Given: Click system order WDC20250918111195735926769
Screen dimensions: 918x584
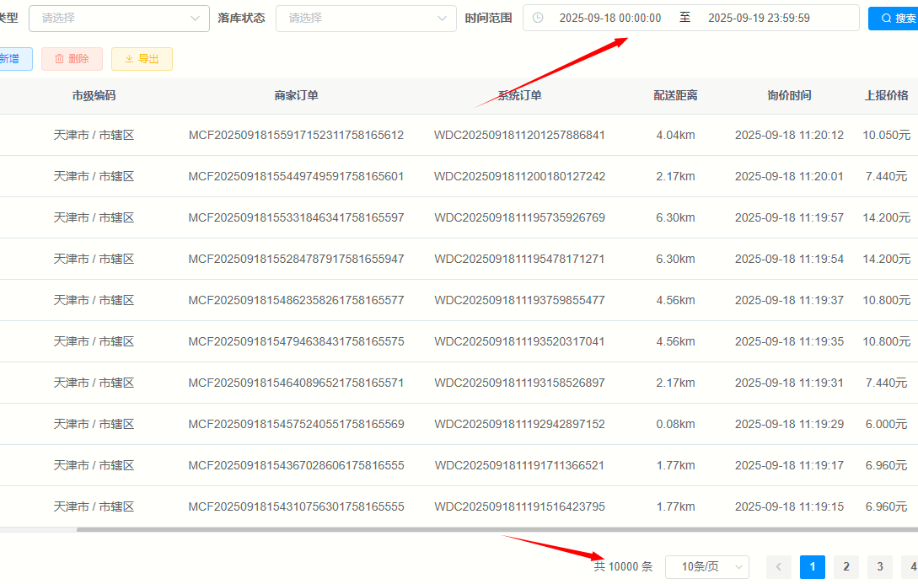Looking at the screenshot, I should click(519, 217).
